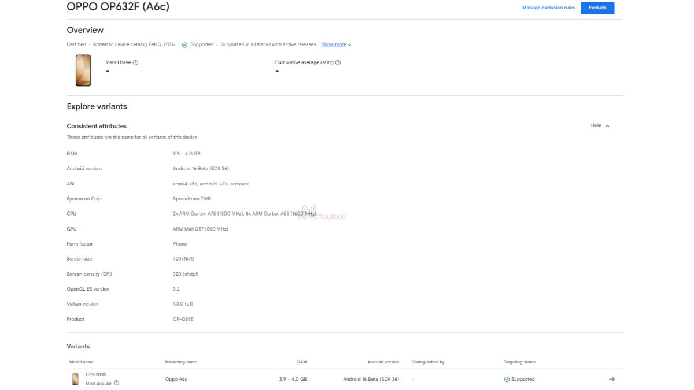Click the RAM column header

point(301,362)
